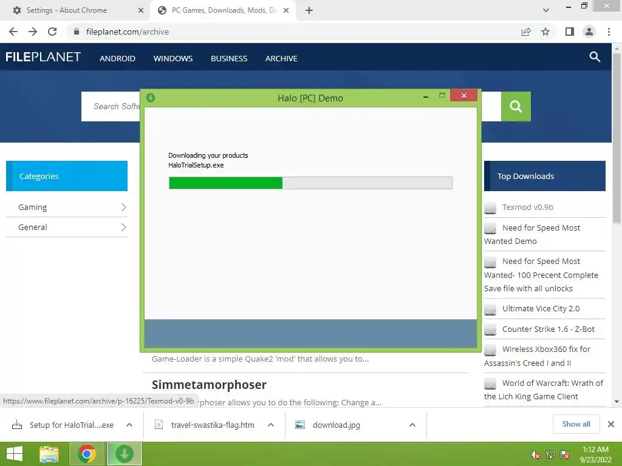
Task: Click the HaloTrialSetup.exe download progress bar
Action: (310, 183)
